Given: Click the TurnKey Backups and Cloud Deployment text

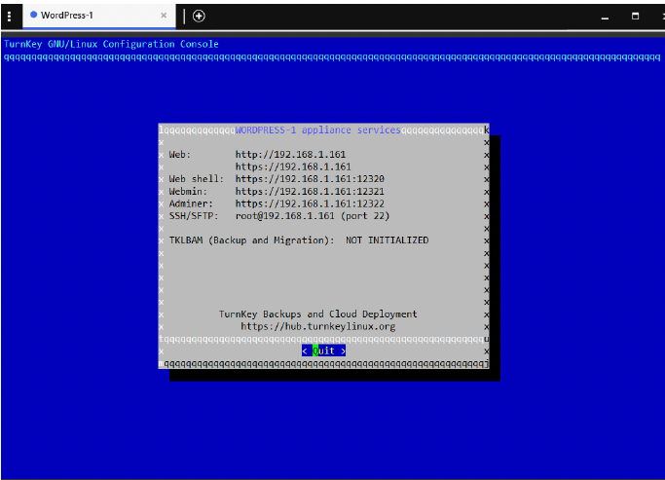Looking at the screenshot, I should pyautogui.click(x=317, y=314).
